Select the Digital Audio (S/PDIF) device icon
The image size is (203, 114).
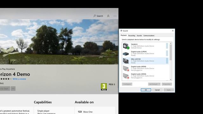click(x=126, y=54)
